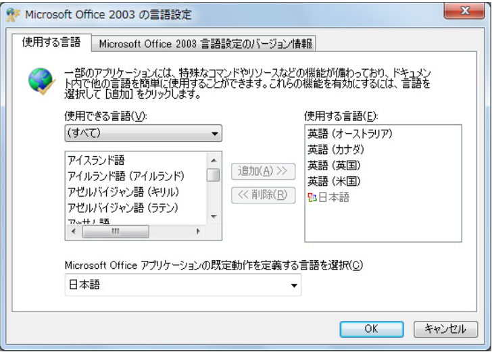The height and width of the screenshot is (352, 492).
Task: Click the small icon beside 日本語 in the list
Action: click(x=311, y=199)
